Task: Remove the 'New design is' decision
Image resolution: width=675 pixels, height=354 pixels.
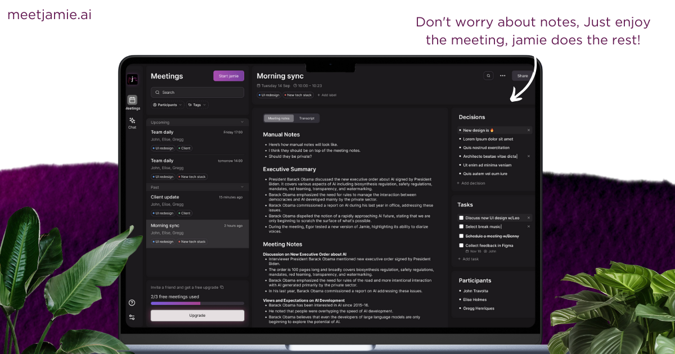Action: tap(529, 130)
